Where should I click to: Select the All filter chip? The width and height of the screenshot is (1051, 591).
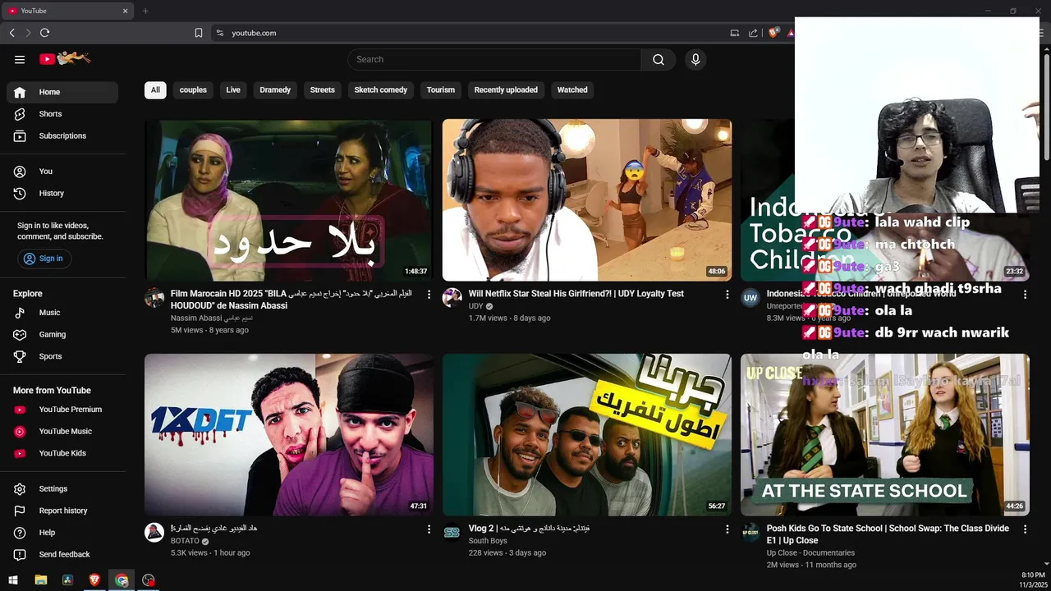click(155, 90)
